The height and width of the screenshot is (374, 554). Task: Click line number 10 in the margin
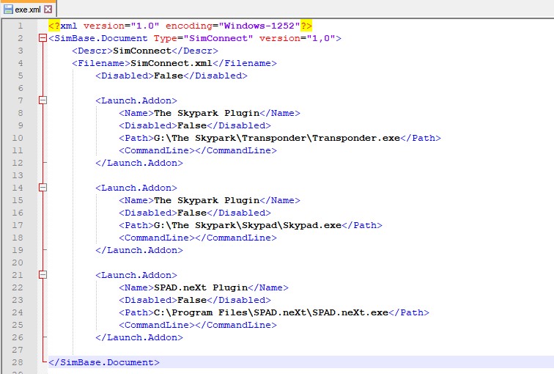tap(18, 138)
